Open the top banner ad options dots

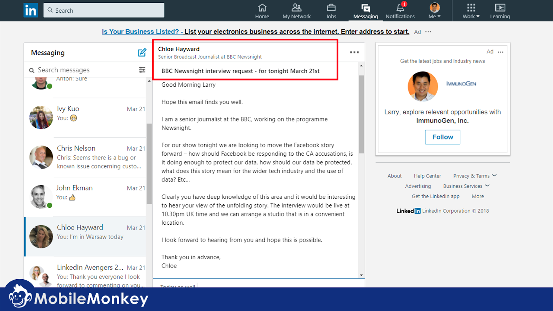[428, 32]
